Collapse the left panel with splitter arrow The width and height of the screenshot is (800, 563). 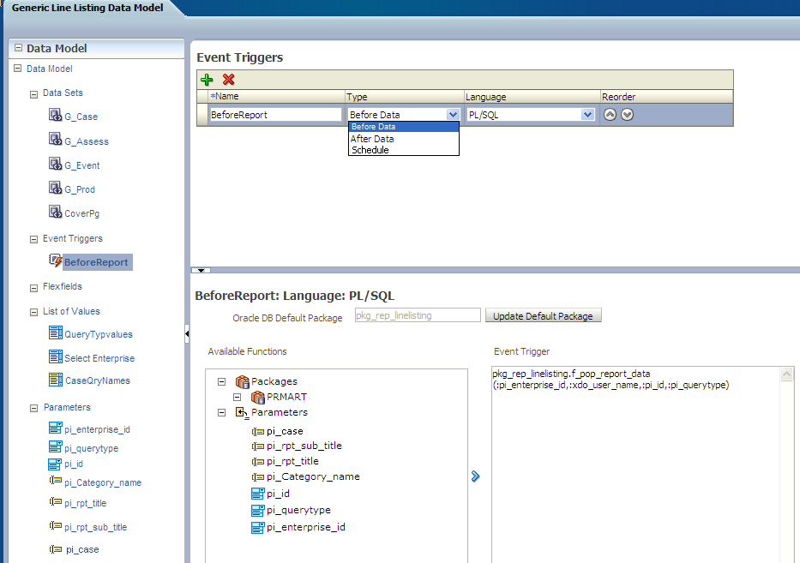(x=187, y=334)
